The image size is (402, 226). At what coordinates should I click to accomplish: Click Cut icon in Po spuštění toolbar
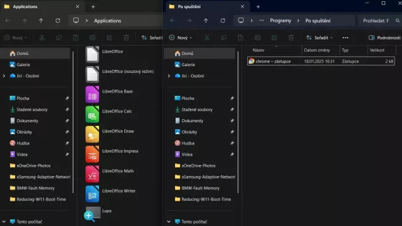(x=207, y=38)
